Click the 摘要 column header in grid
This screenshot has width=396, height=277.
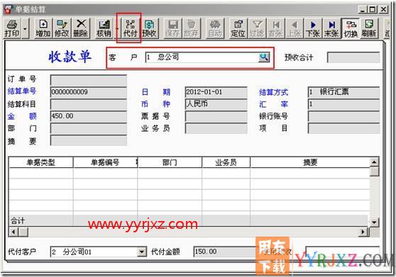[310, 162]
